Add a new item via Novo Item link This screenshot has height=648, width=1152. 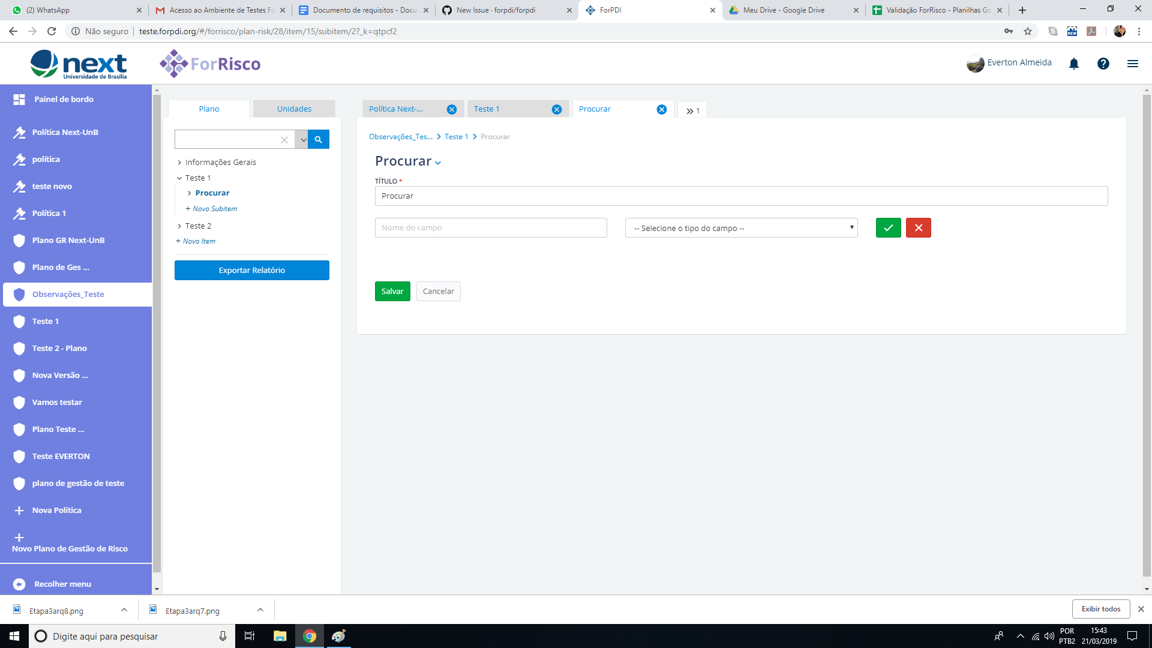[x=199, y=241]
